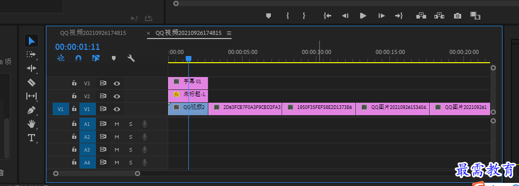Select the Ripple Edit tool
This screenshot has height=186, width=519.
(x=31, y=68)
